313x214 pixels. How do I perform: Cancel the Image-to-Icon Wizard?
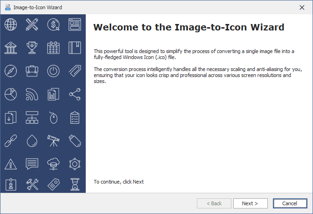click(289, 203)
